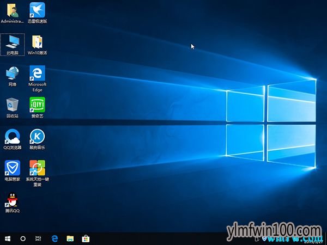The image size is (327, 245).
Task: Launch QQ浏览器 browser shortcut
Action: [x=13, y=139]
